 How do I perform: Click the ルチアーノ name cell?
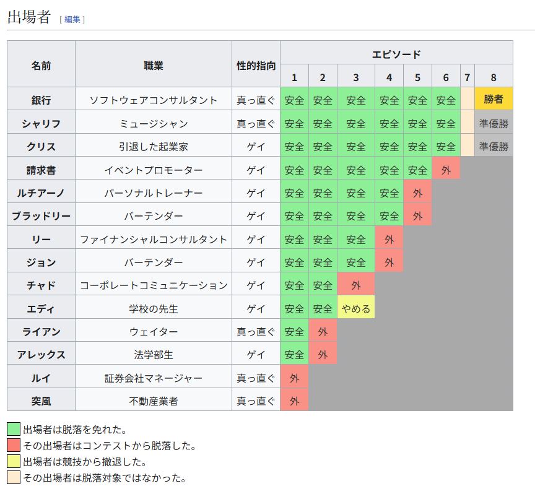click(41, 193)
